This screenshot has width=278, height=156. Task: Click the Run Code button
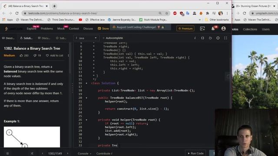tap(195, 153)
